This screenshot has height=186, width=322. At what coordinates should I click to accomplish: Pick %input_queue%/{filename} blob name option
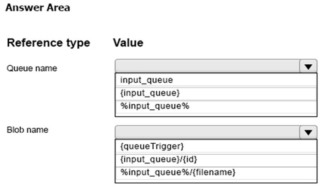[216, 173]
